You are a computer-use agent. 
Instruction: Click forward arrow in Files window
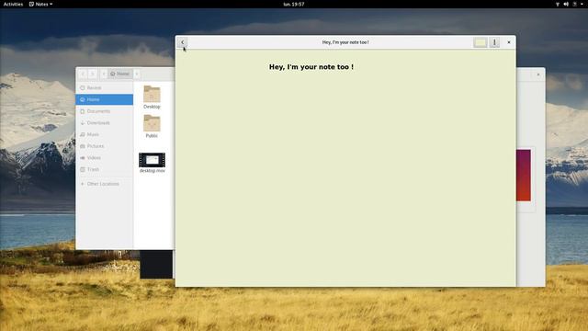click(93, 74)
